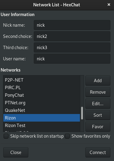The image size is (114, 161).
Task: Select the User name text field
Action: [72, 59]
